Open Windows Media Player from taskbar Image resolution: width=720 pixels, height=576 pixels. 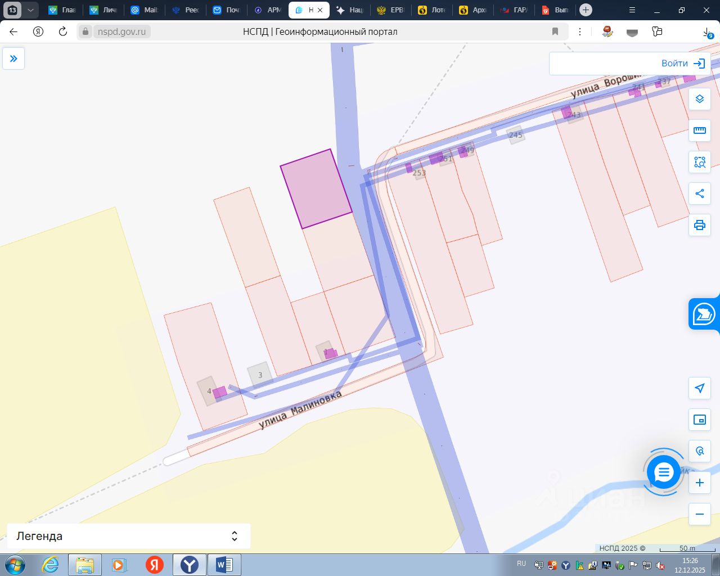click(119, 565)
